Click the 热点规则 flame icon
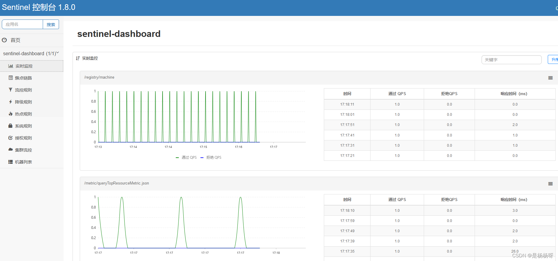 tap(11, 114)
